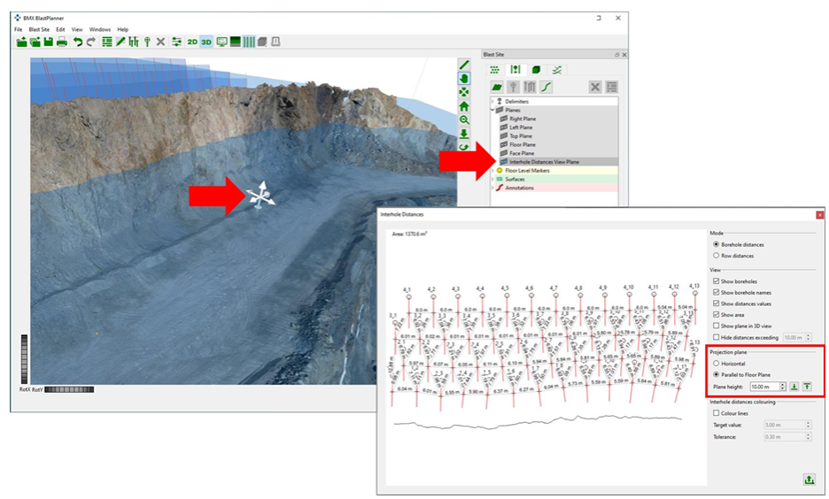The width and height of the screenshot is (829, 499).
Task: Switch to 2D view mode
Action: tap(192, 42)
